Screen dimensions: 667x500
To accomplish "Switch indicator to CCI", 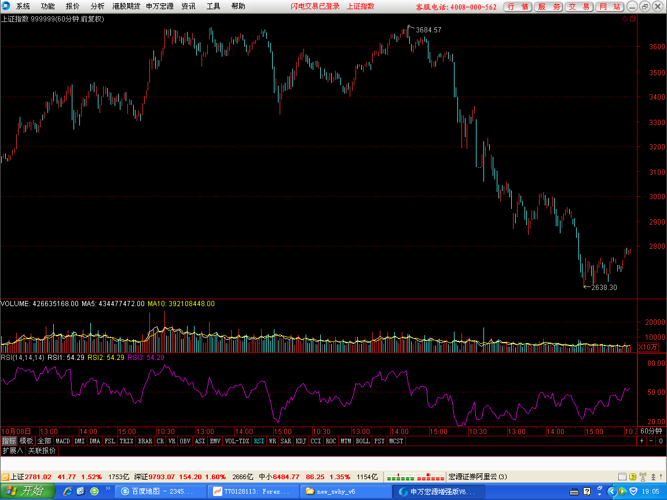I will pyautogui.click(x=316, y=441).
